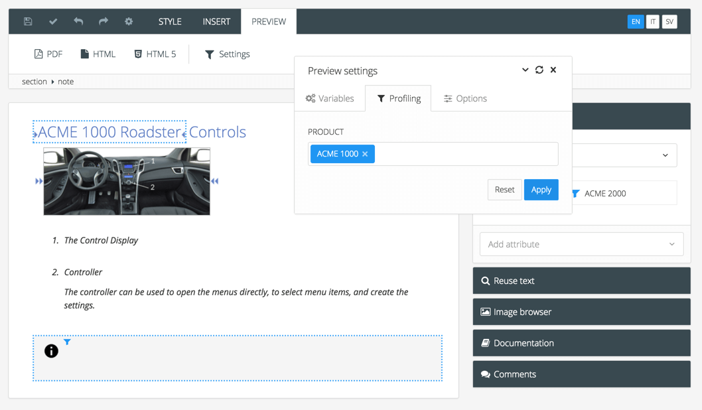
Task: Click the redo arrow icon
Action: tap(104, 21)
